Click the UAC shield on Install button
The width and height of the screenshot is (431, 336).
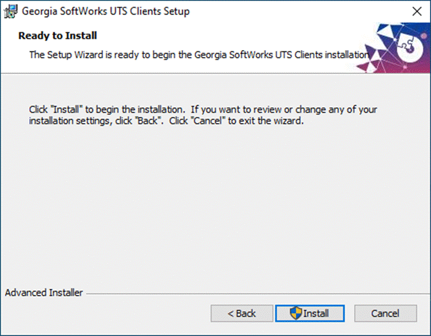tap(296, 313)
